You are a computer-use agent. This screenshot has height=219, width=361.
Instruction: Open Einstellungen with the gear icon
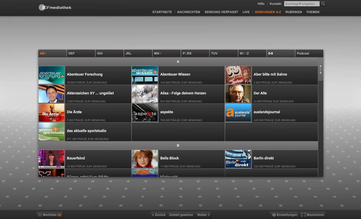tap(274, 215)
